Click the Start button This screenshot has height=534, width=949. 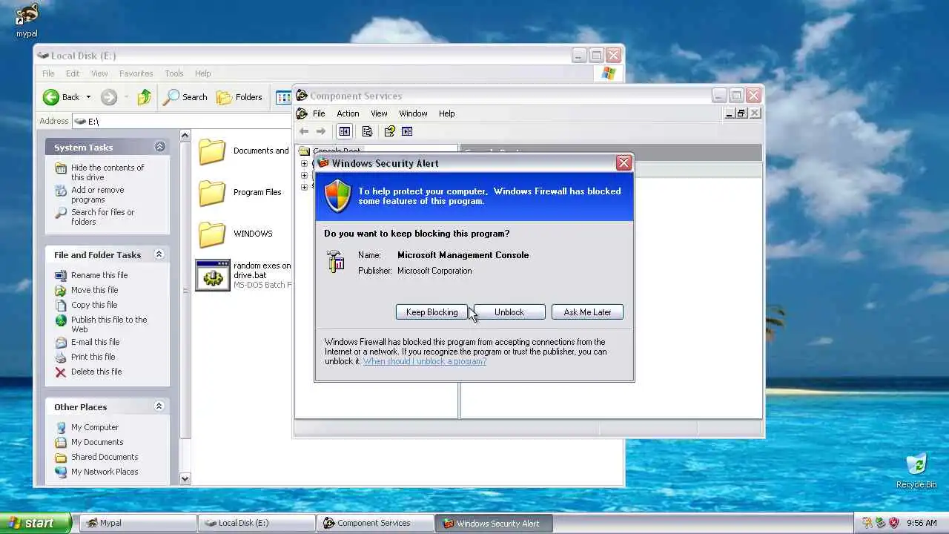36,523
